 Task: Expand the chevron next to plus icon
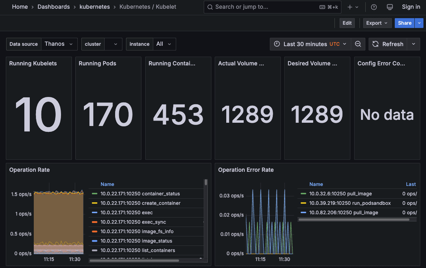357,7
